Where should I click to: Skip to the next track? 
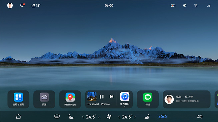coord(111,97)
